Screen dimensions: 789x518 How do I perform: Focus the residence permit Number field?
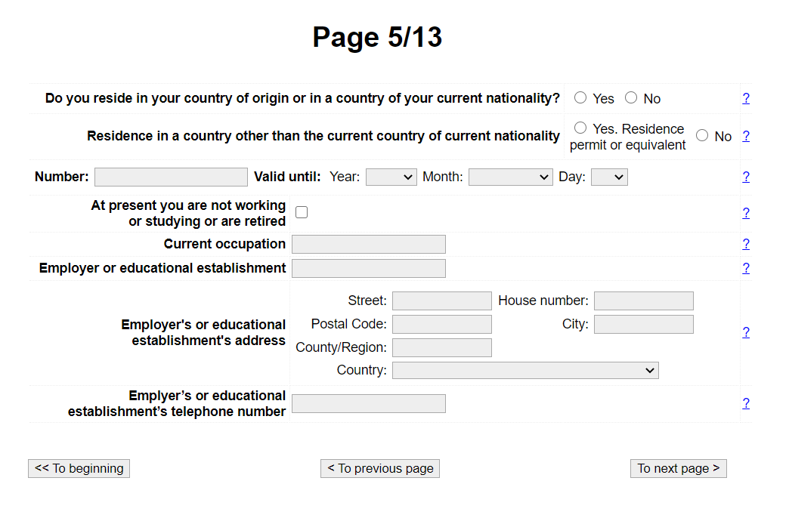171,177
